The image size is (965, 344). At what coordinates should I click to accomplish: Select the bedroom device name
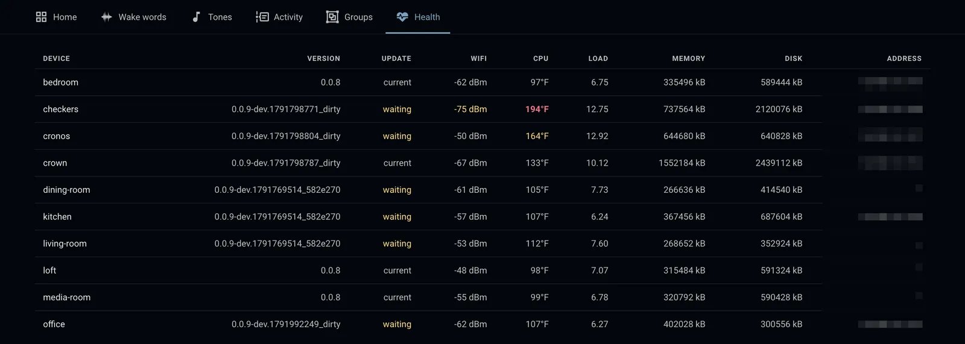[61, 83]
